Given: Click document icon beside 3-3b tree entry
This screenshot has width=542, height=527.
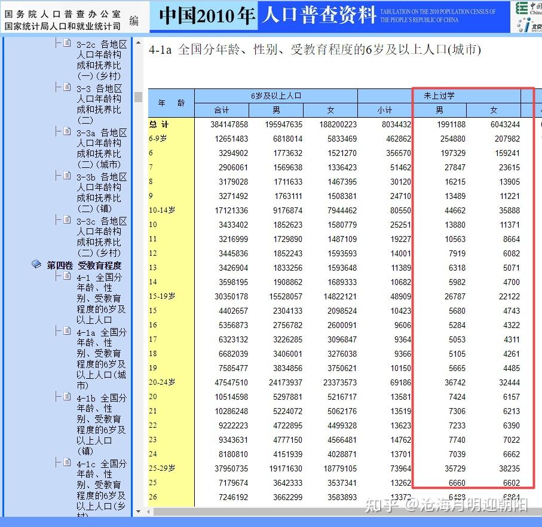Looking at the screenshot, I should pos(67,176).
